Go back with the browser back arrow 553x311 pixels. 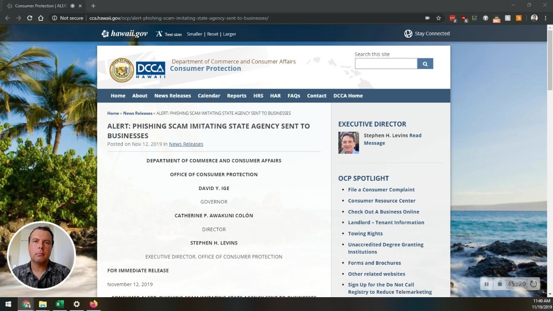[7, 18]
